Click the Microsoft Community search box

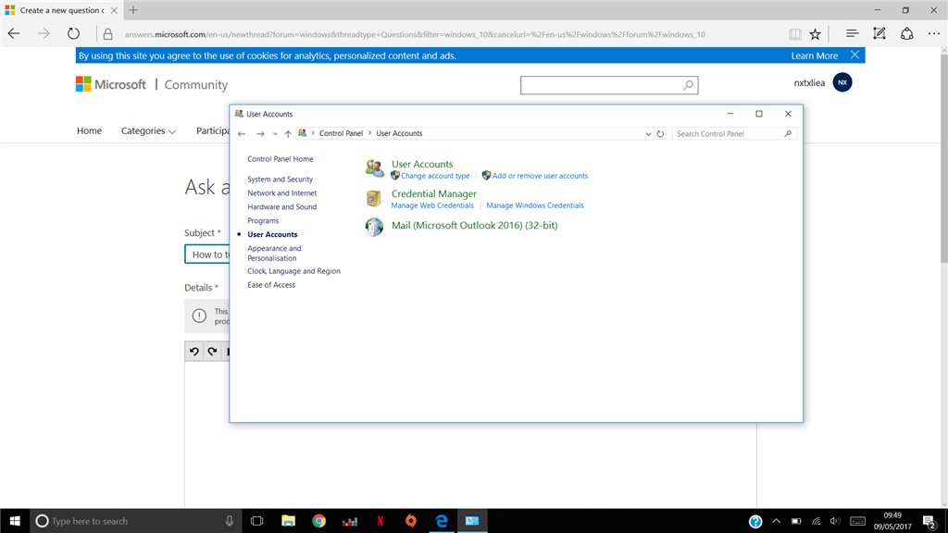609,85
